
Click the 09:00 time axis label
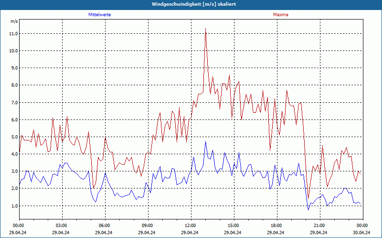(147, 226)
